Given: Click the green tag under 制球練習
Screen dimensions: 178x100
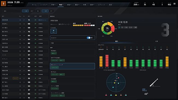Looking at the screenshot, I should (54, 81).
